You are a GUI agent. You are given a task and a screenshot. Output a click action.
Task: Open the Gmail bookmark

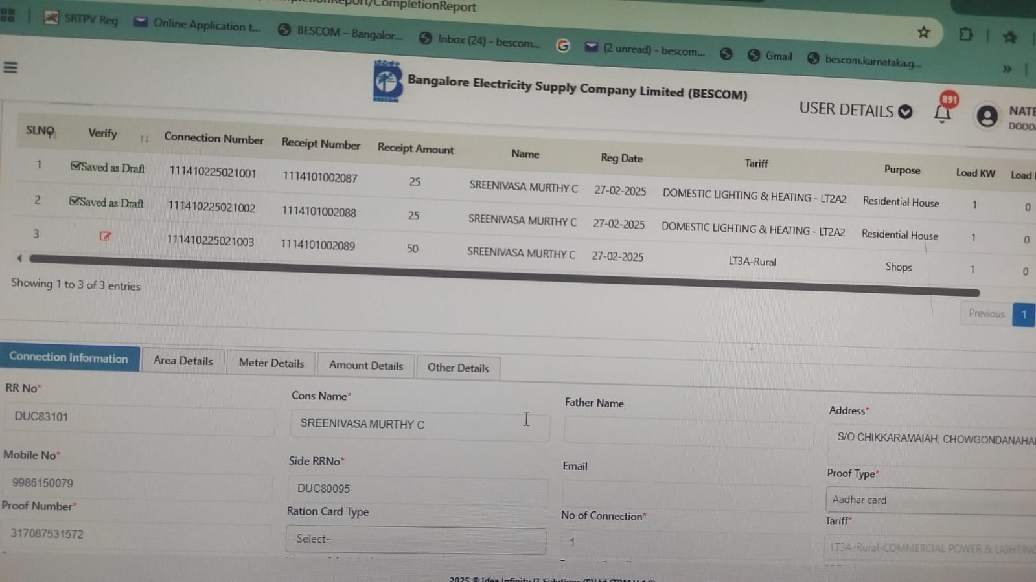click(x=770, y=56)
